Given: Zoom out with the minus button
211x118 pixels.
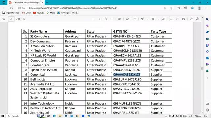Looking at the screenshot, I should (x=93, y=19).
